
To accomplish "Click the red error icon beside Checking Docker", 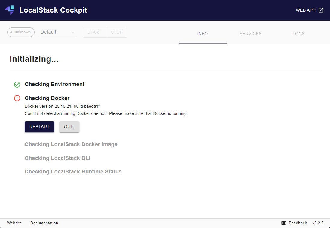I will 17,98.
